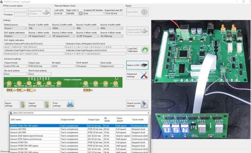Screen dimensions: 251x153
Task: Click the DAC name column header
Action: coord(35,120)
